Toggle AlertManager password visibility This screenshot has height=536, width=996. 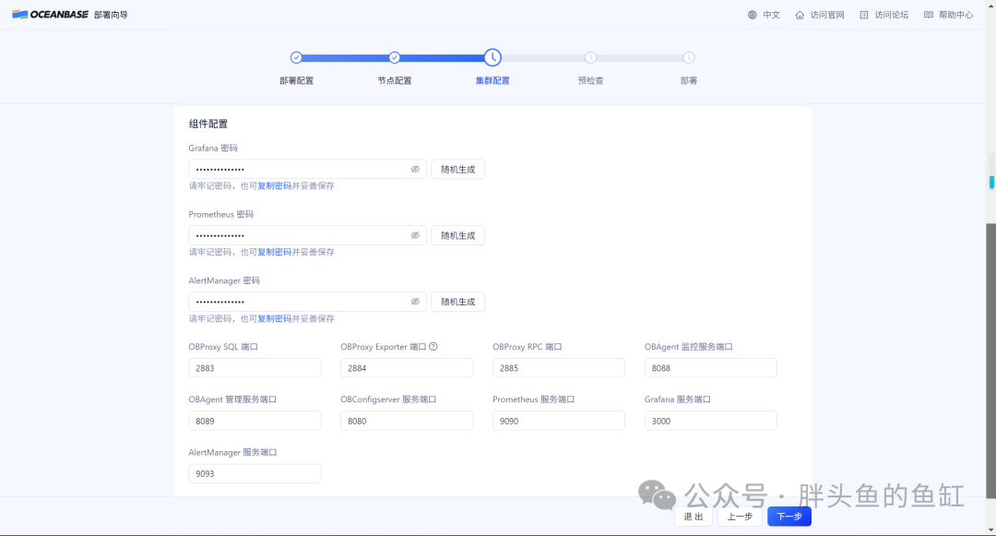[x=415, y=302]
